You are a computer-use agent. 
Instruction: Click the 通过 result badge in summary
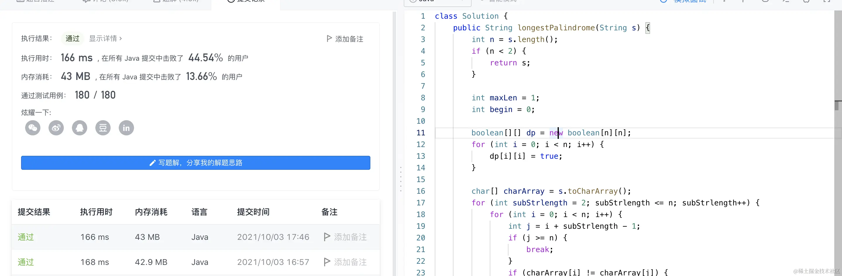(72, 39)
